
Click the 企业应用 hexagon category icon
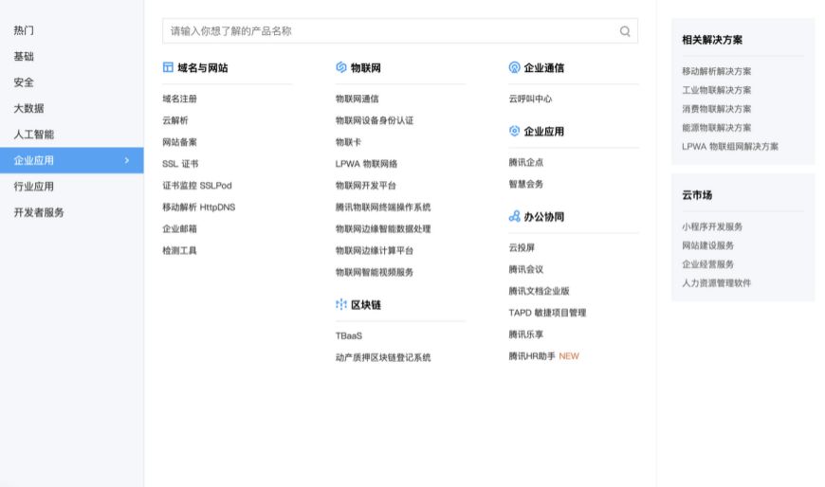514,131
